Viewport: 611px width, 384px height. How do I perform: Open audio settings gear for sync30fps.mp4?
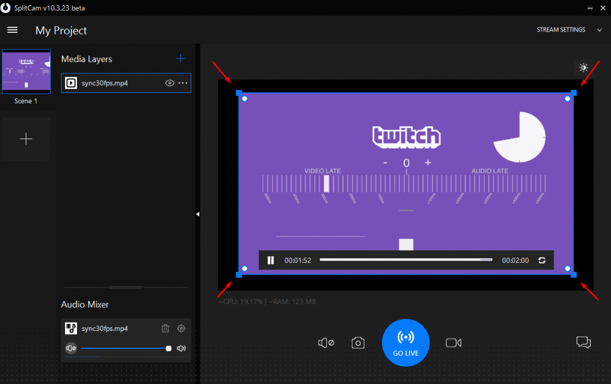181,329
